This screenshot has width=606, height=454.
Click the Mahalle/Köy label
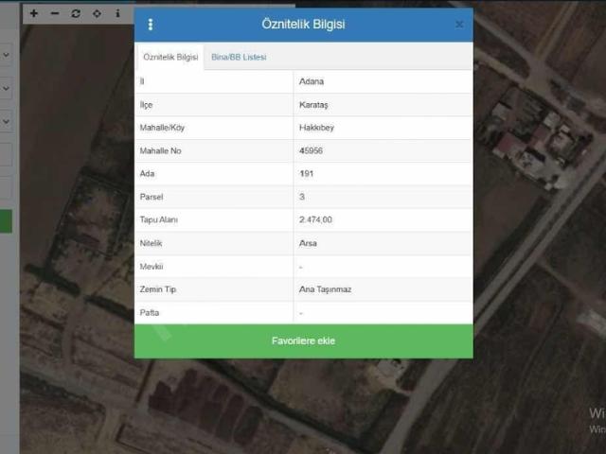[162, 128]
